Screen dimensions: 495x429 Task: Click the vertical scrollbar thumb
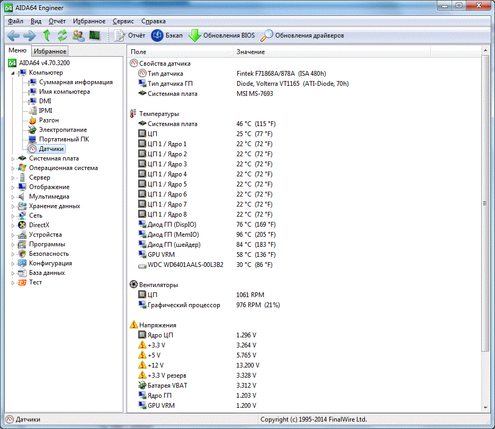click(x=485, y=203)
